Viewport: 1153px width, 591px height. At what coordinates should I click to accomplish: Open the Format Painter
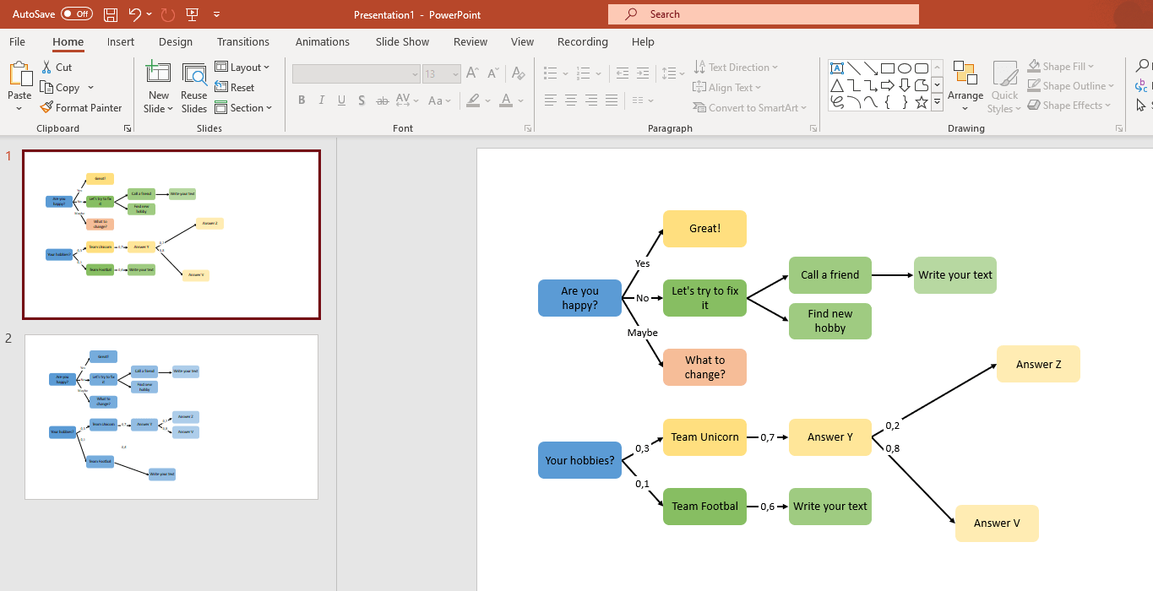[x=81, y=107]
